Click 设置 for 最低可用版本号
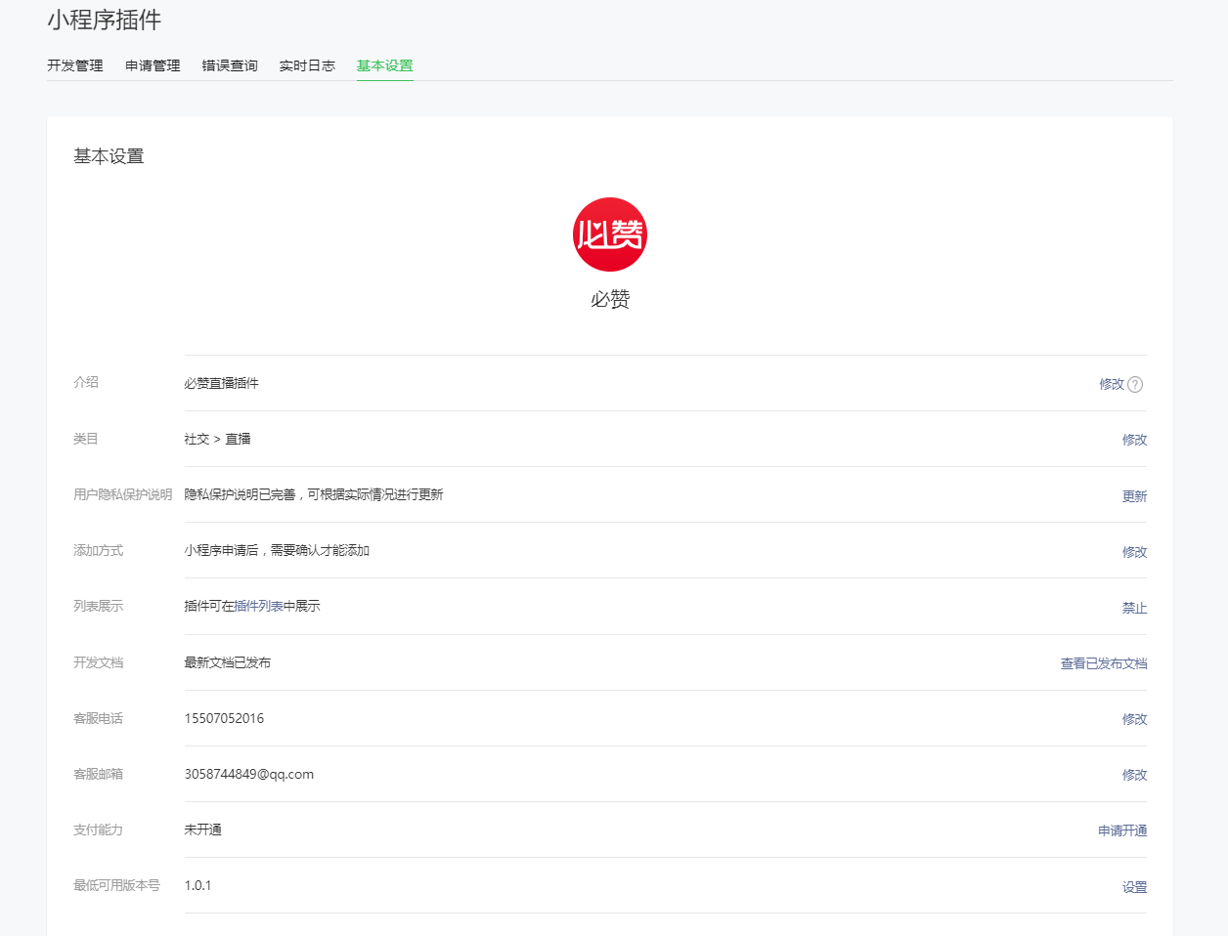 (1134, 887)
